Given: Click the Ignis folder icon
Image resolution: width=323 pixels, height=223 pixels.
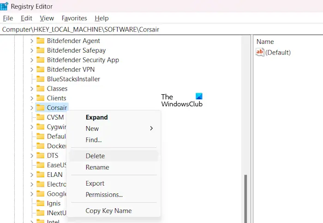Looking at the screenshot, I should click(41, 203).
